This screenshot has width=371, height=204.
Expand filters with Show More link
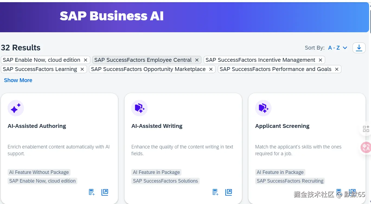pos(18,80)
